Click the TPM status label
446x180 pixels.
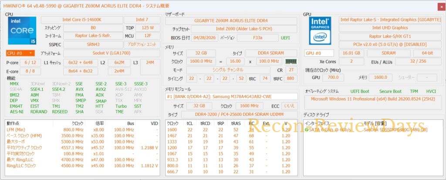[414, 92]
